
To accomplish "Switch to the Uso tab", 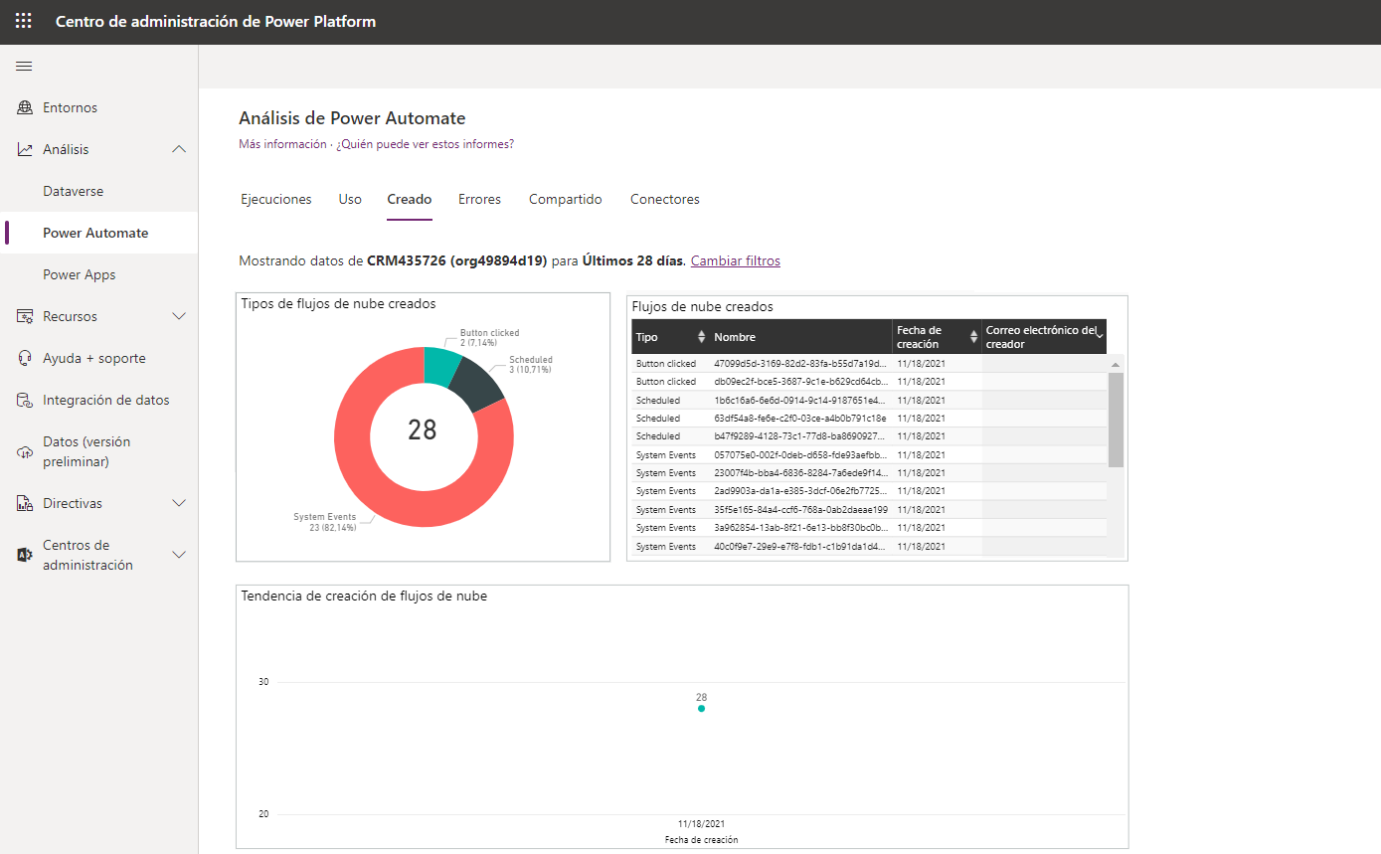I will pyautogui.click(x=350, y=200).
